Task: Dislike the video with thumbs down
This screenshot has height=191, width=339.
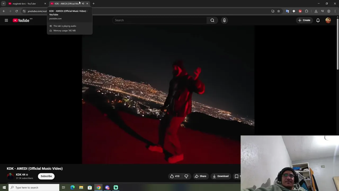Action: point(186,176)
